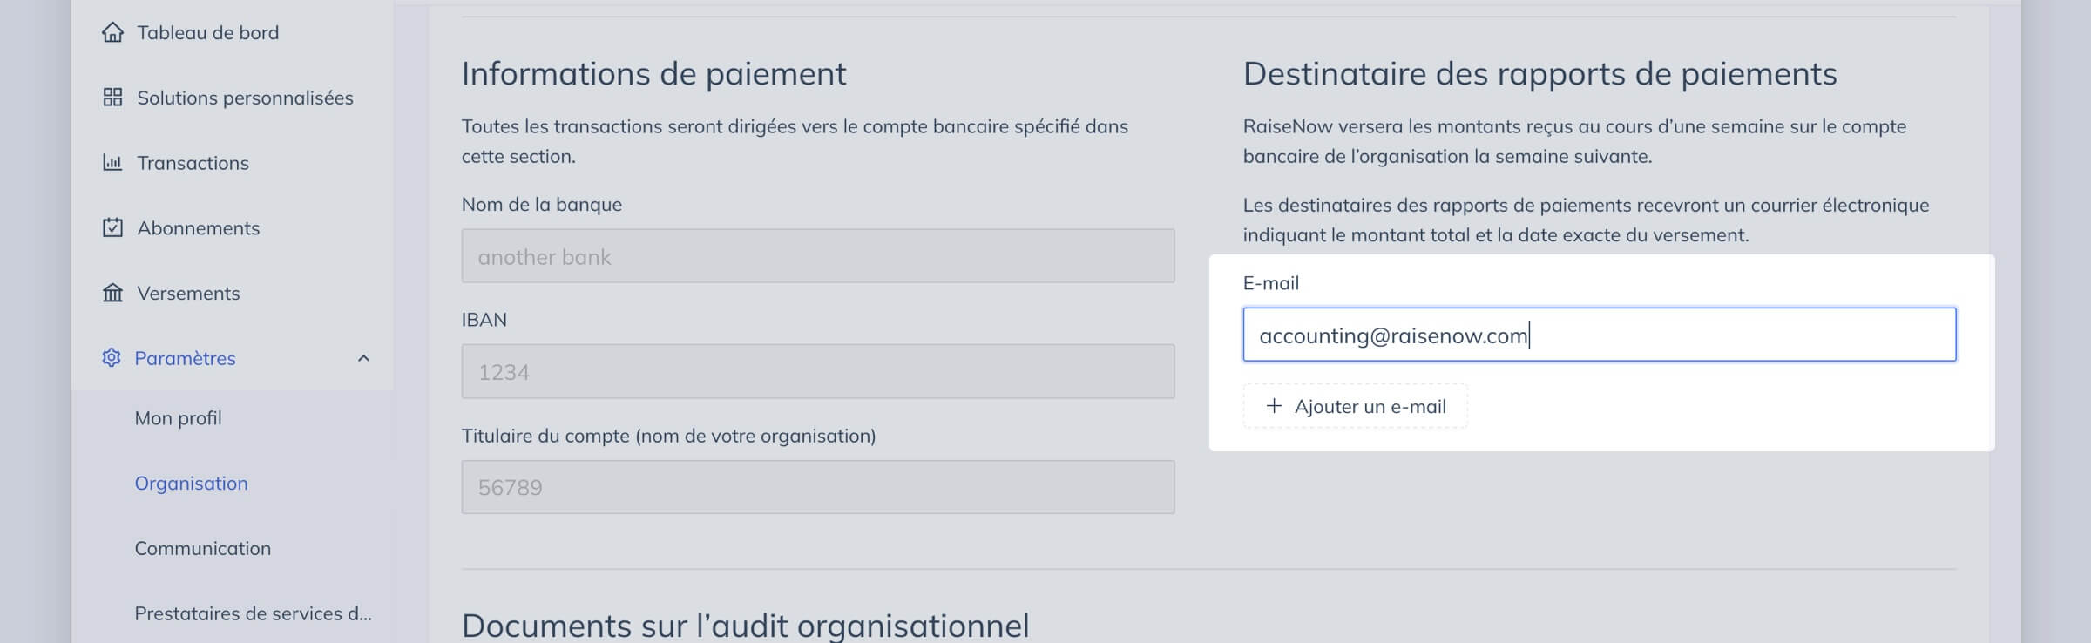This screenshot has width=2091, height=643.
Task: Click the Nom de la banque label
Action: pos(542,205)
